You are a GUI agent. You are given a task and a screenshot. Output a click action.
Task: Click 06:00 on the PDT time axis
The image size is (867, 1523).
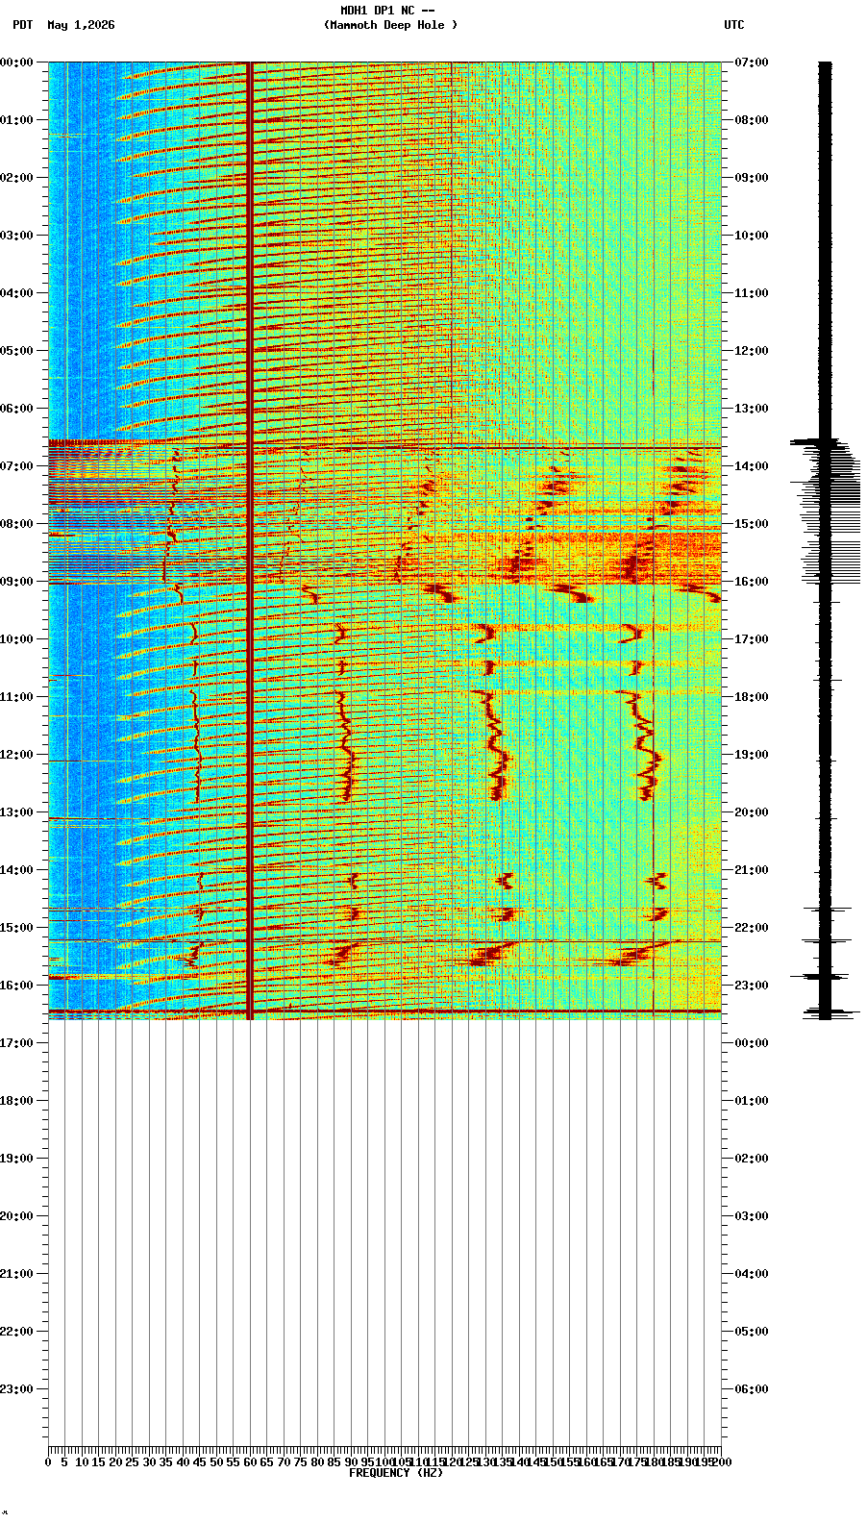click(x=17, y=409)
